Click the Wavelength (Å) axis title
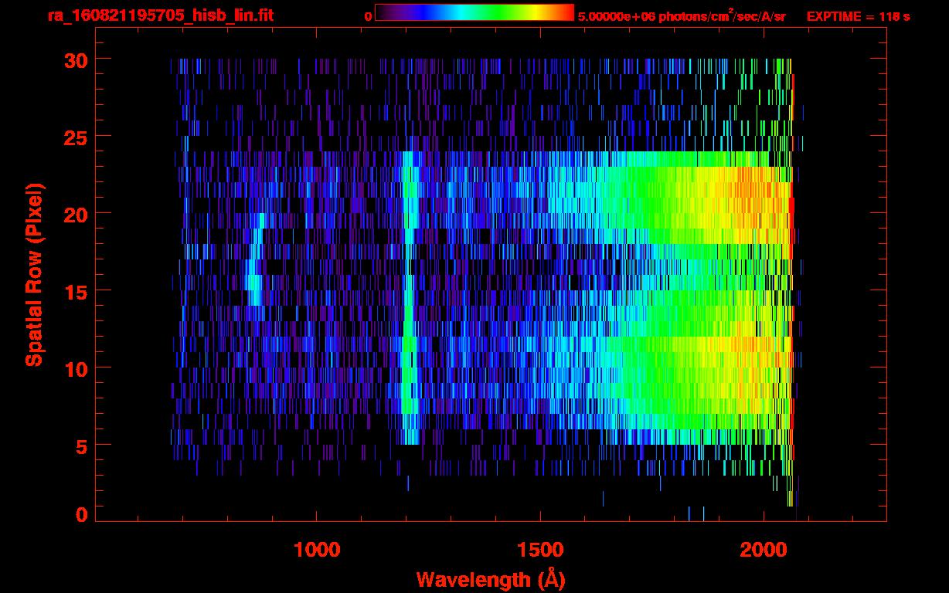Screen dimensions: 949x593 click(x=491, y=579)
